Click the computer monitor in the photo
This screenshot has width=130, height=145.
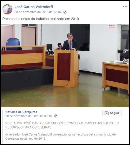(x=49, y=47)
